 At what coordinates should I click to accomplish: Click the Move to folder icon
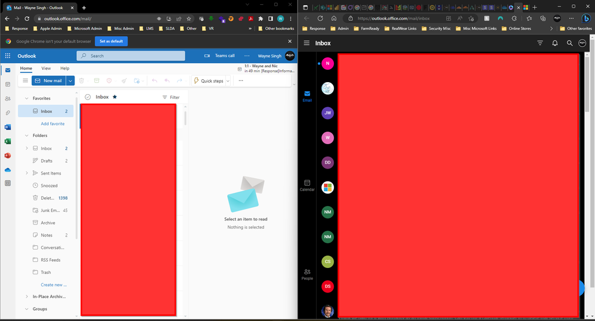(137, 81)
